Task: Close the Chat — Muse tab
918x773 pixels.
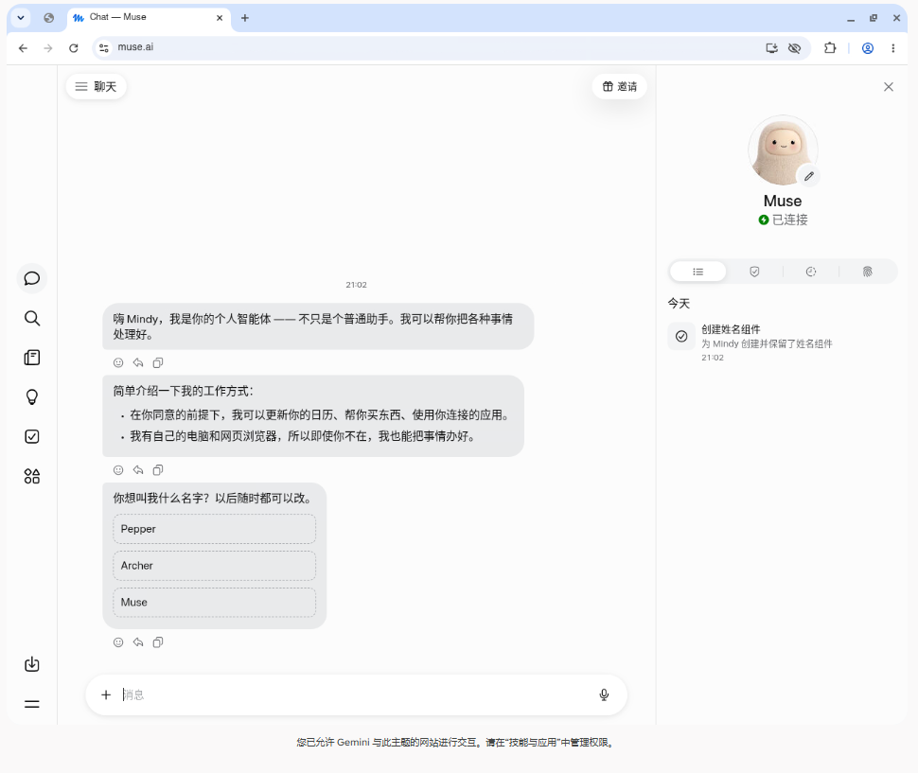Action: click(x=220, y=18)
